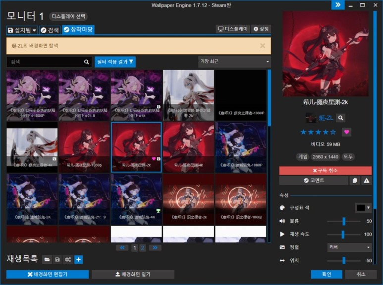Screen dimensions: 383x285
Task: Switch to the Discover (검색) tab
Action: tap(50, 30)
